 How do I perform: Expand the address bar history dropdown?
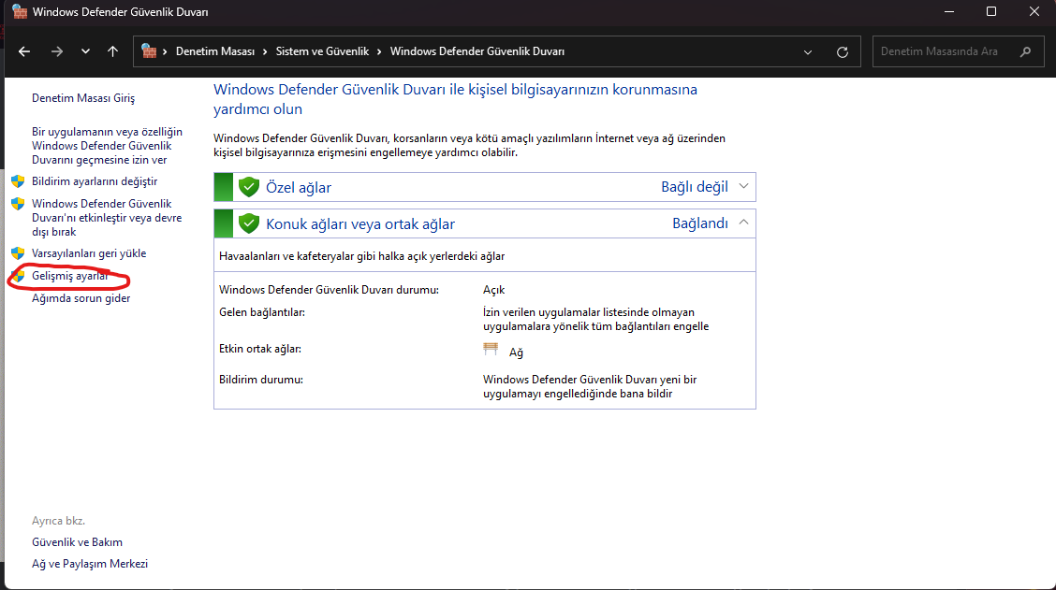[x=808, y=52]
